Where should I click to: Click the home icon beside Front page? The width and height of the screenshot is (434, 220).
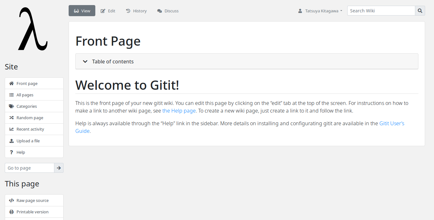click(x=11, y=83)
